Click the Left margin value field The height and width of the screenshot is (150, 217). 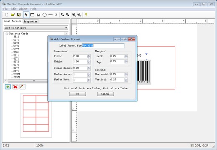tap(117, 56)
